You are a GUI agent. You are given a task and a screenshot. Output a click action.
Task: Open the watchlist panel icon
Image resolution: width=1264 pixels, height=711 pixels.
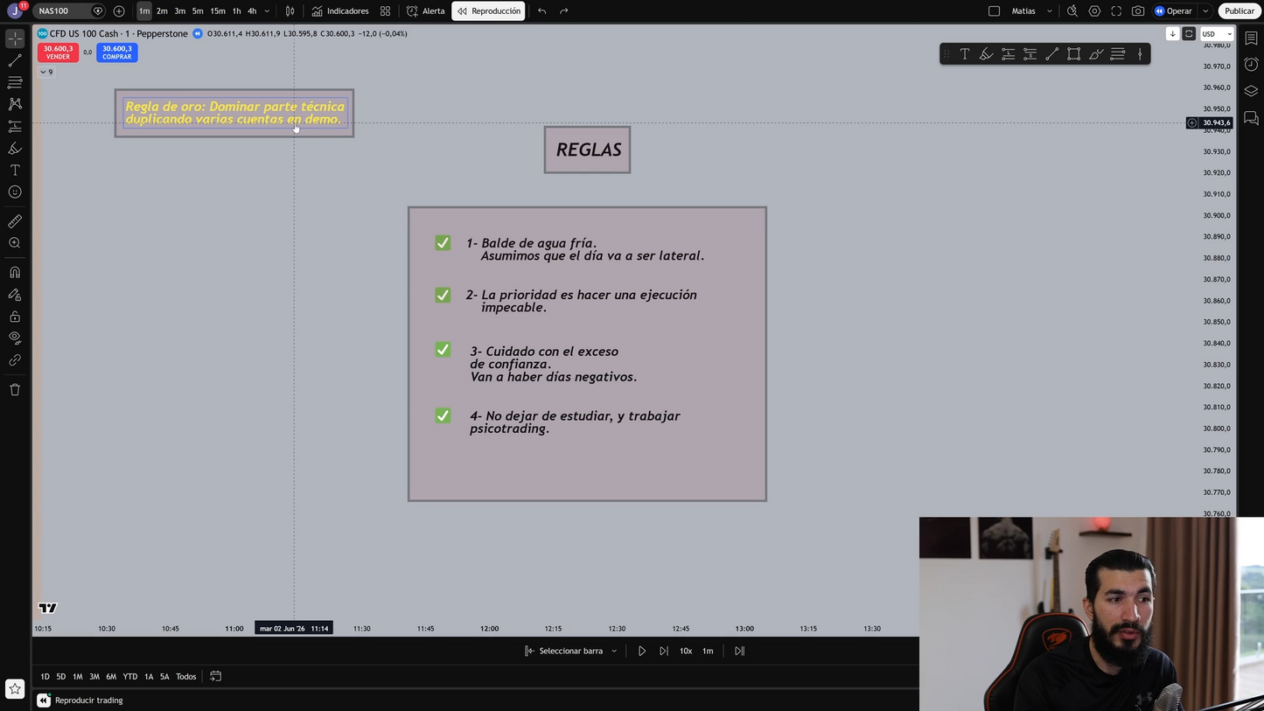[1251, 39]
